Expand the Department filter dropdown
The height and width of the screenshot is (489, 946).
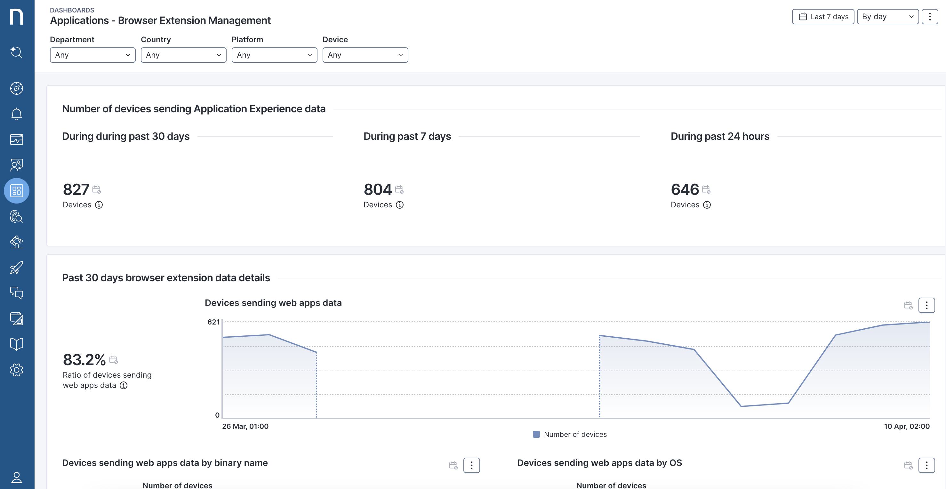(x=92, y=55)
